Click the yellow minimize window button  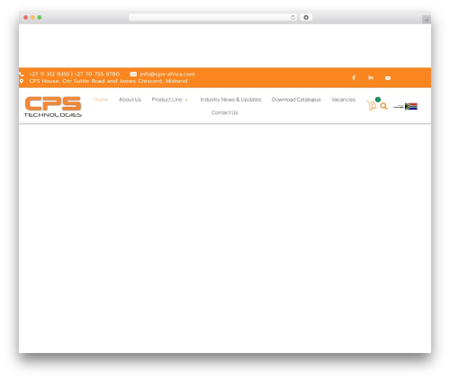pyautogui.click(x=32, y=17)
